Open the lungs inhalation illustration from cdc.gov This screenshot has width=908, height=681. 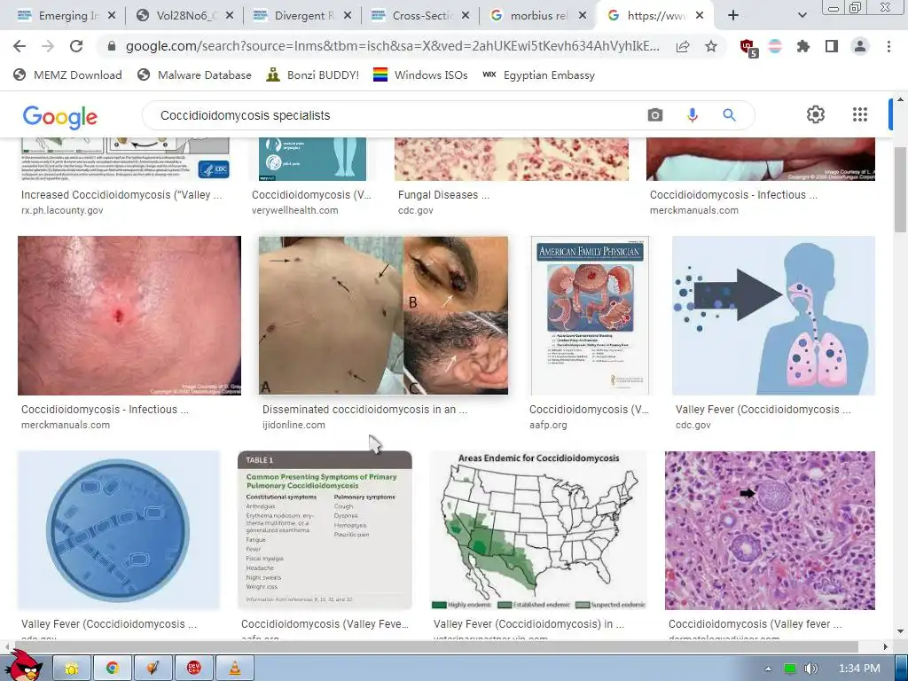pos(773,316)
